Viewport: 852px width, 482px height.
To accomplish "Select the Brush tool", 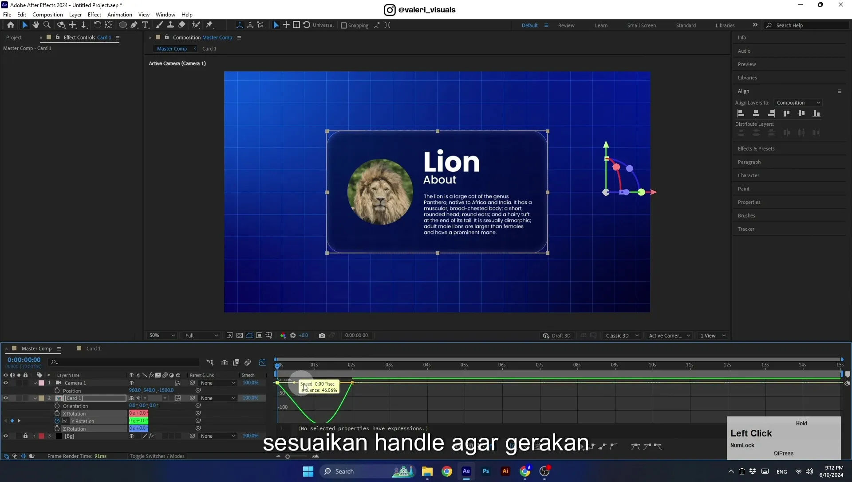I will coord(159,25).
